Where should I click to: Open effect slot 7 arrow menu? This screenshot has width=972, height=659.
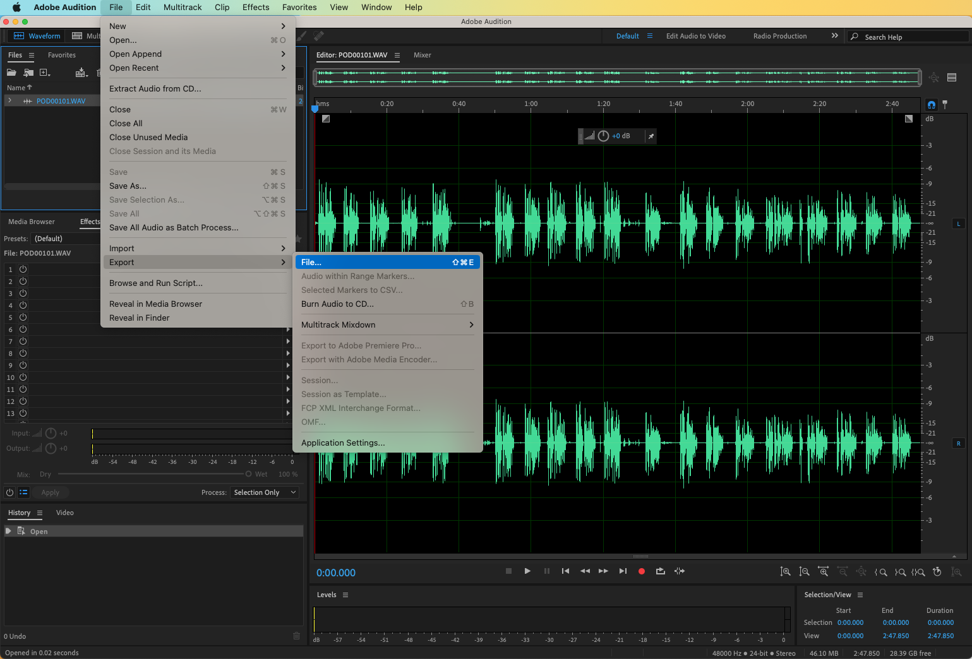[289, 341]
